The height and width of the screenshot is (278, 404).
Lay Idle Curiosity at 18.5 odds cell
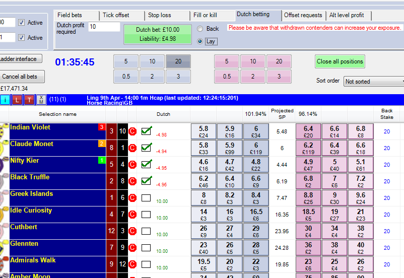tap(308, 215)
